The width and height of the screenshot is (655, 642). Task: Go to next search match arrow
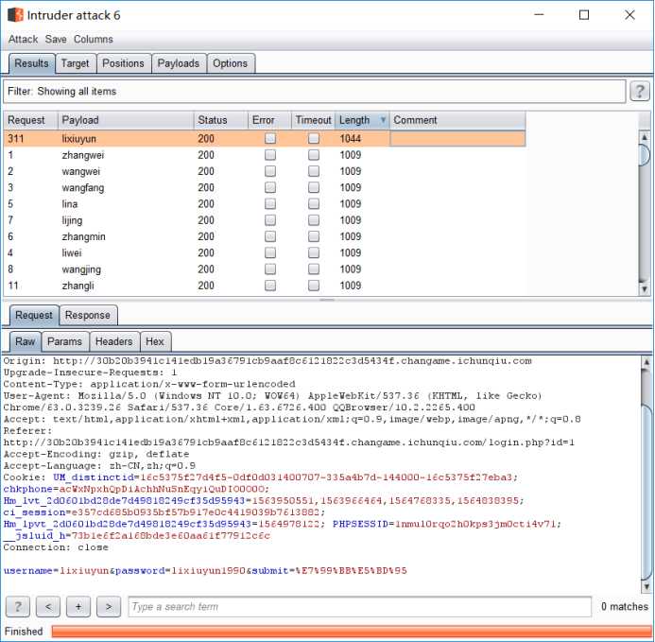[x=109, y=606]
